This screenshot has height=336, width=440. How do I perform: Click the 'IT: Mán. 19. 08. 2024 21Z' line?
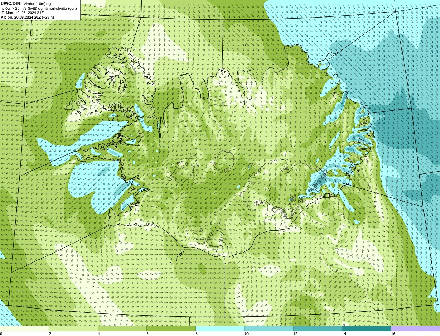[x=22, y=13]
